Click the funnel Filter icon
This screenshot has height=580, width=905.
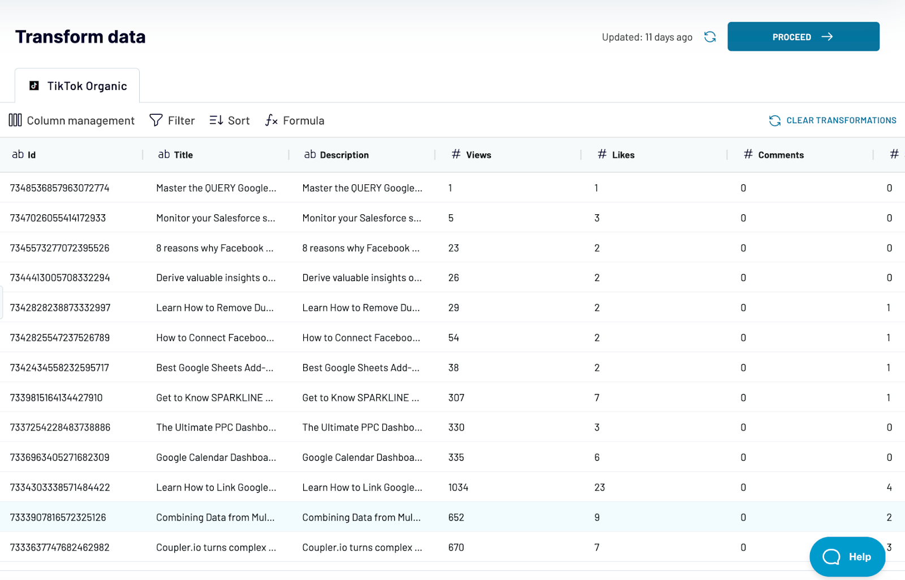(156, 120)
